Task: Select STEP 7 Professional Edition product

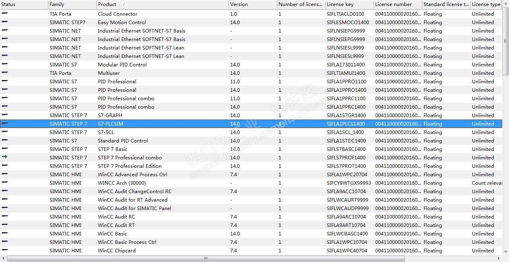Action: pyautogui.click(x=130, y=166)
